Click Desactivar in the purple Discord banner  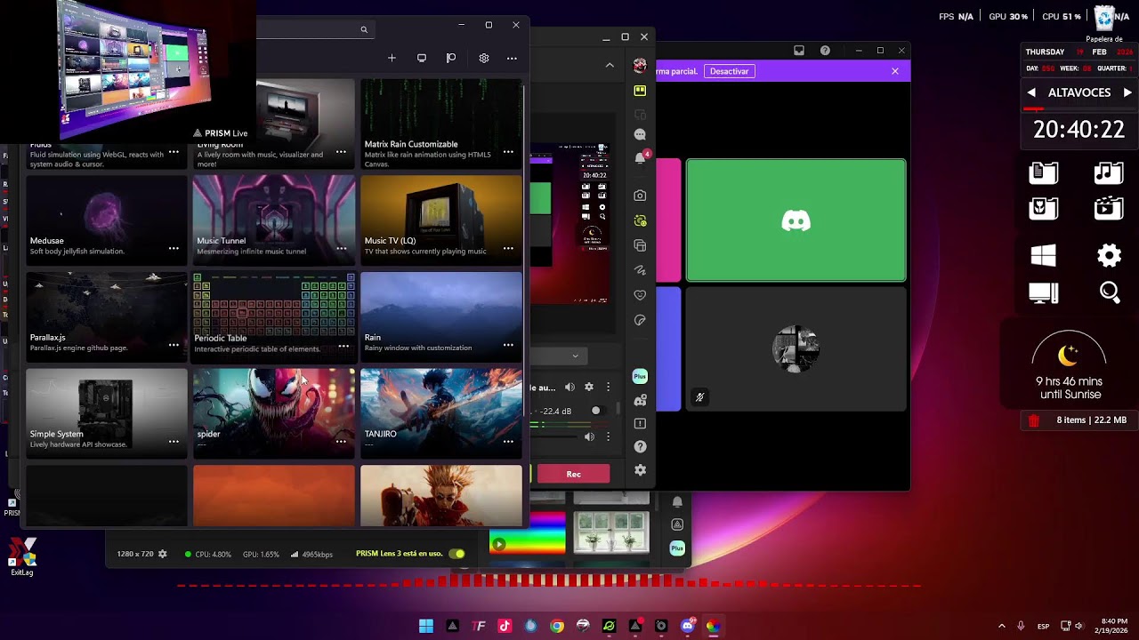pyautogui.click(x=729, y=71)
